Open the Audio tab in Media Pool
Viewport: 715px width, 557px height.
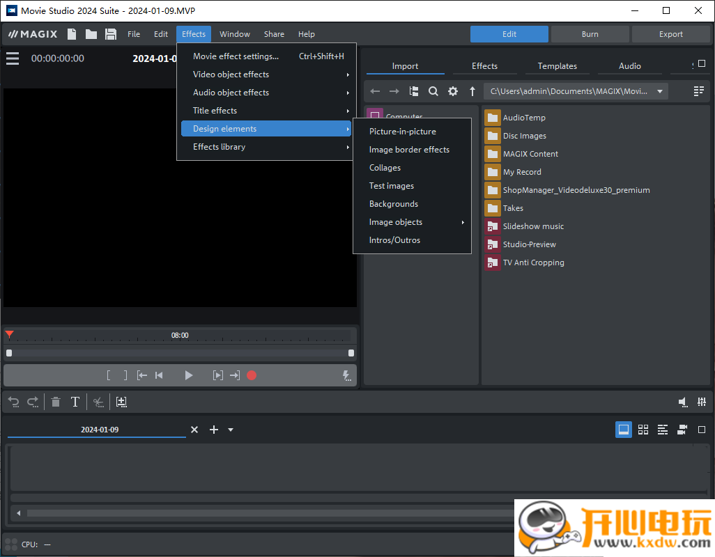[x=630, y=66]
